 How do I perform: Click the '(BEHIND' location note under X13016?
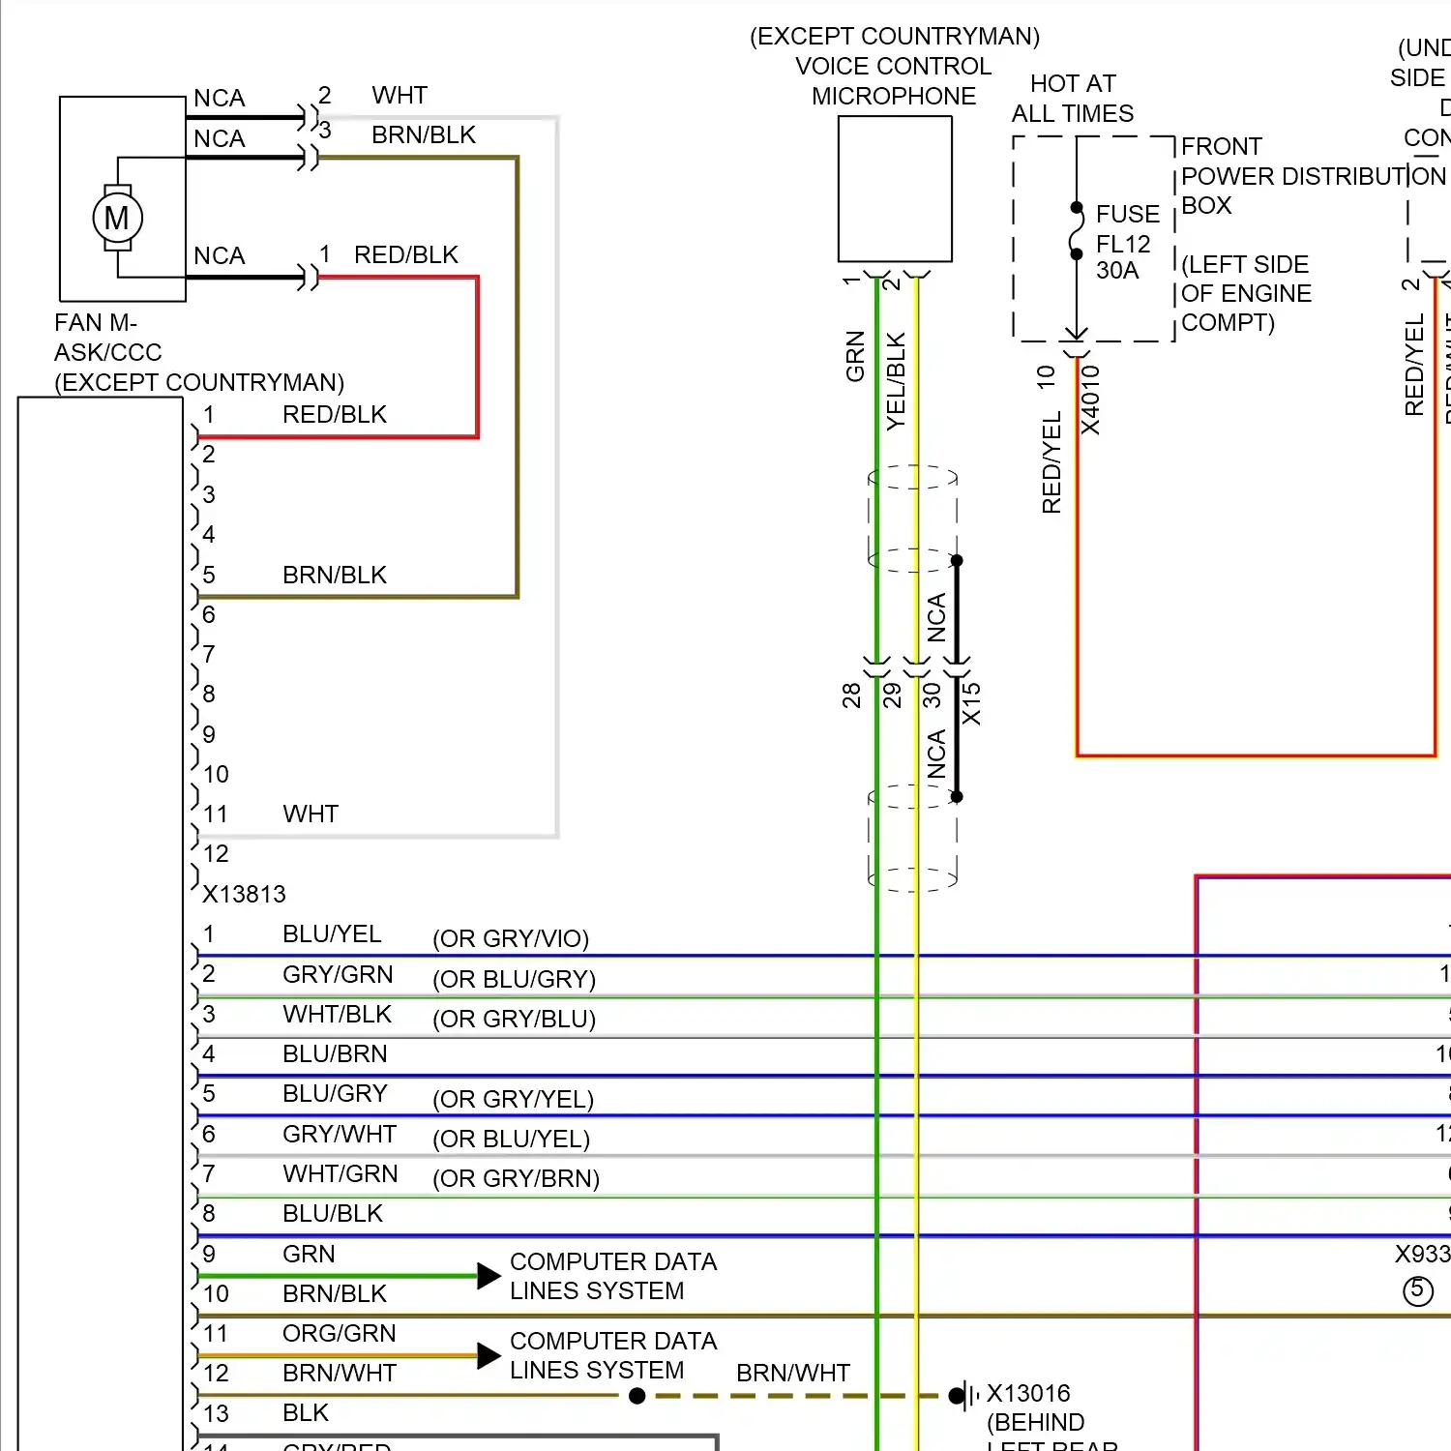[x=1036, y=1422]
